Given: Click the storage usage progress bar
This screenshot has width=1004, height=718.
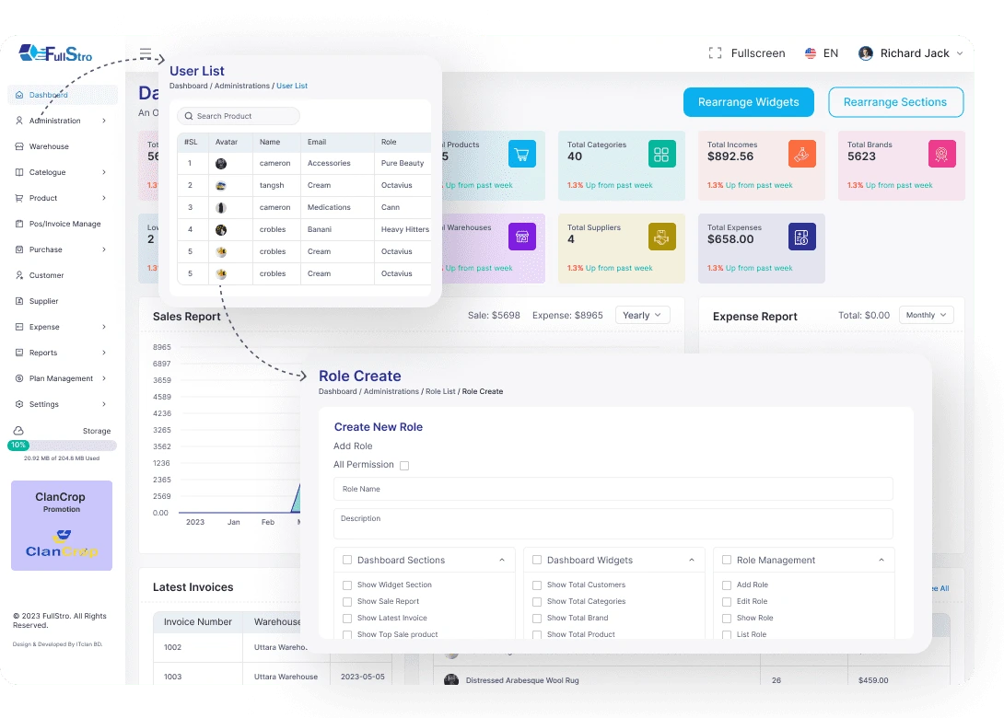Looking at the screenshot, I should tap(63, 446).
